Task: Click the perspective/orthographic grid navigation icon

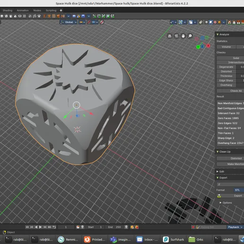Action: tap(170, 36)
